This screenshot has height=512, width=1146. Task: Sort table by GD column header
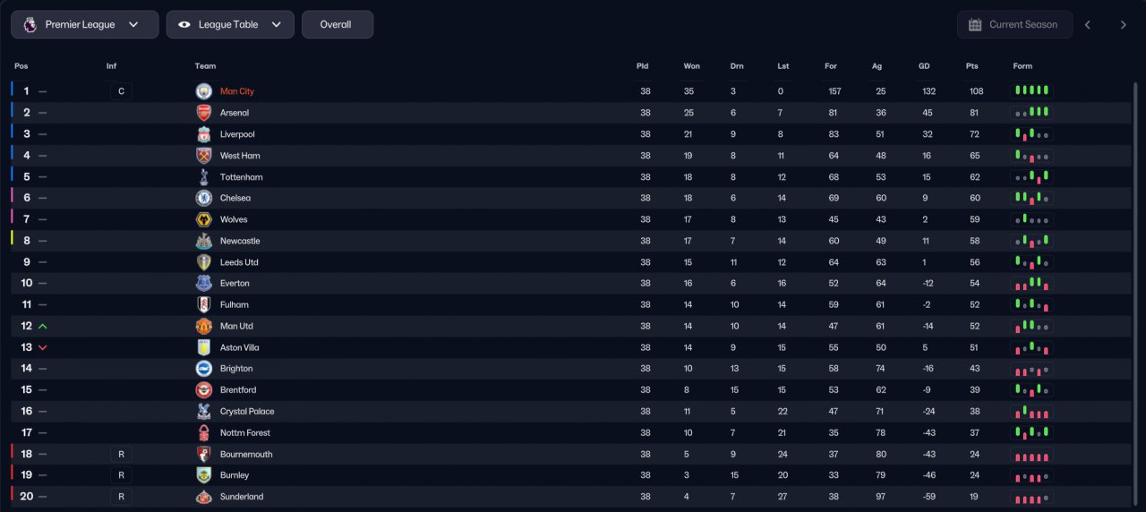(924, 66)
